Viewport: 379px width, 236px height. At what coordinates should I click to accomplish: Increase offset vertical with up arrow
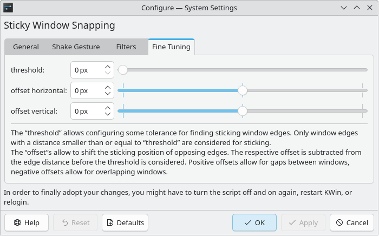click(108, 108)
